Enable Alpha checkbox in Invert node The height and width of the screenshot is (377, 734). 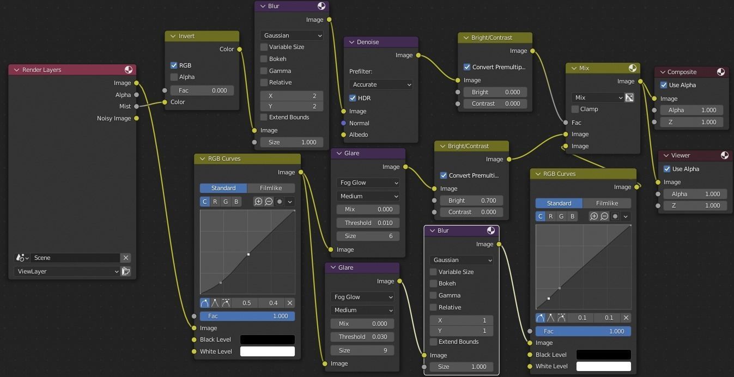pos(174,77)
